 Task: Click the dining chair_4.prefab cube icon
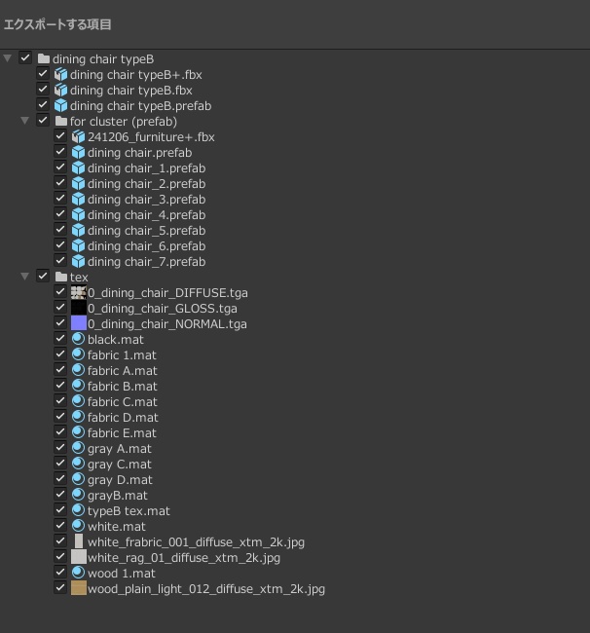tap(78, 215)
